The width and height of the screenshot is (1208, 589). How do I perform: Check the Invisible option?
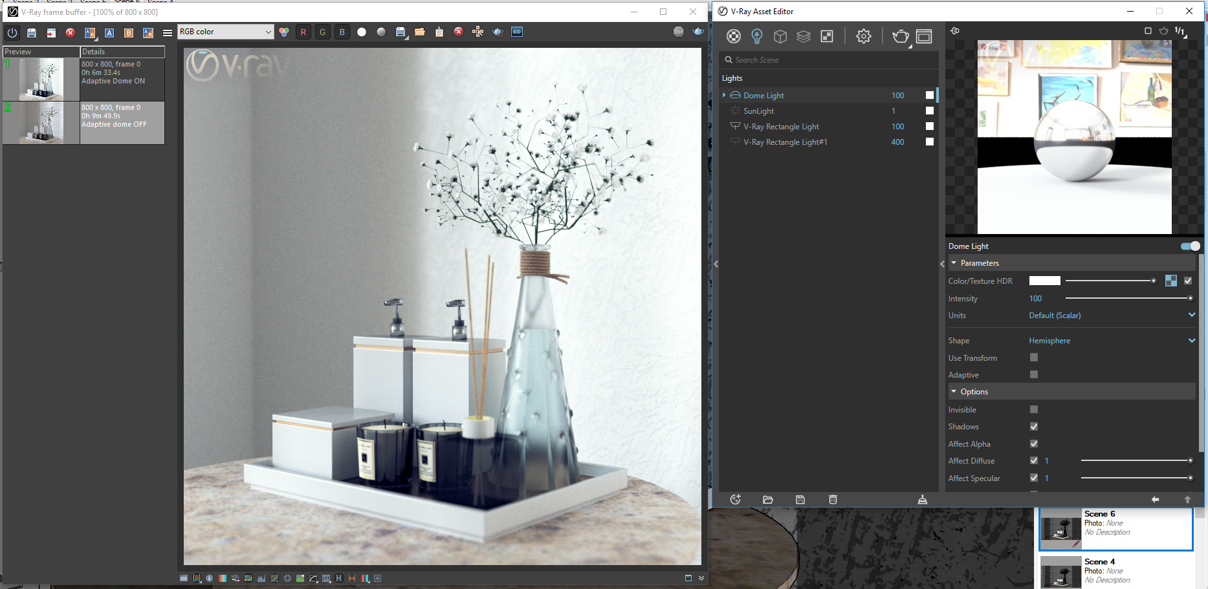(1034, 409)
